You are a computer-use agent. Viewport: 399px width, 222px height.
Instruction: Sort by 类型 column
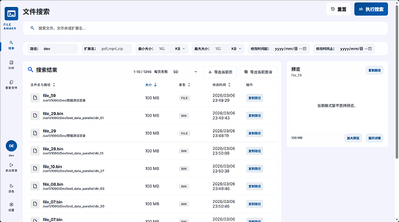[x=184, y=84]
